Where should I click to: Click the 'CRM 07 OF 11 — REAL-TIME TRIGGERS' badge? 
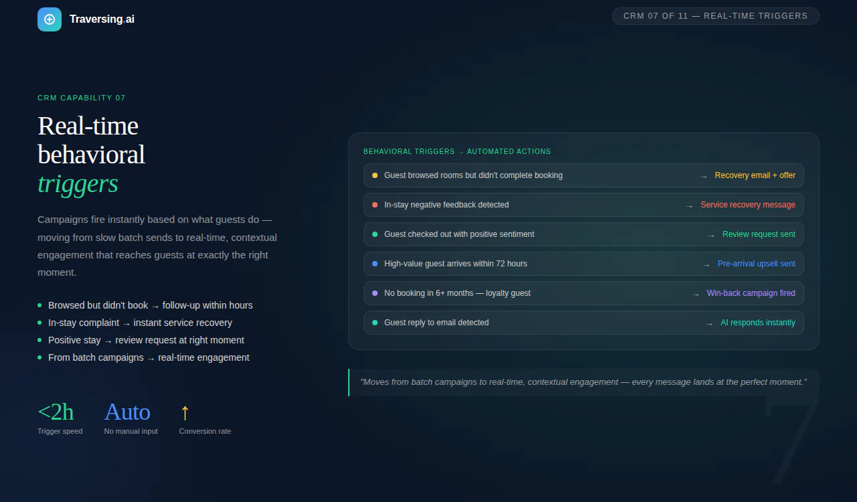tap(715, 16)
